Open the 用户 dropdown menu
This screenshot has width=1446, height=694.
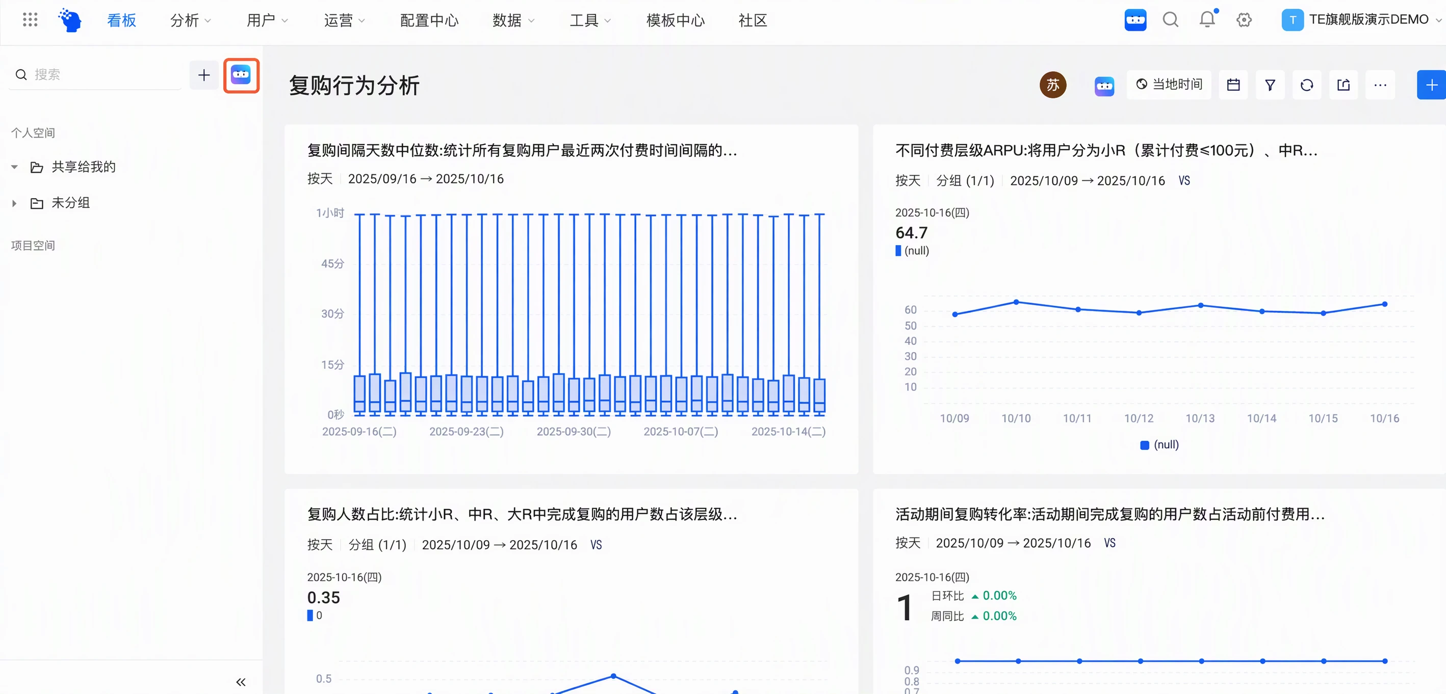pyautogui.click(x=267, y=20)
